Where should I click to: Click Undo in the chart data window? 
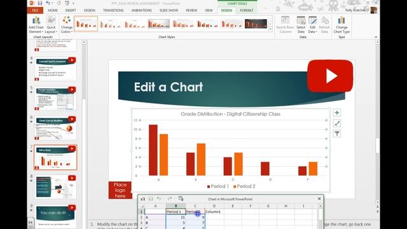(x=159, y=199)
